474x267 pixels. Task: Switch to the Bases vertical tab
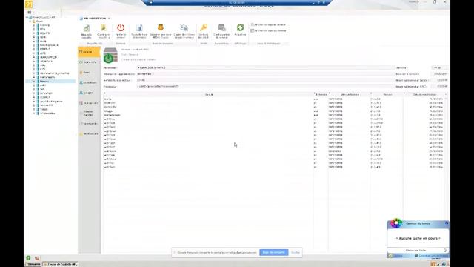click(89, 73)
